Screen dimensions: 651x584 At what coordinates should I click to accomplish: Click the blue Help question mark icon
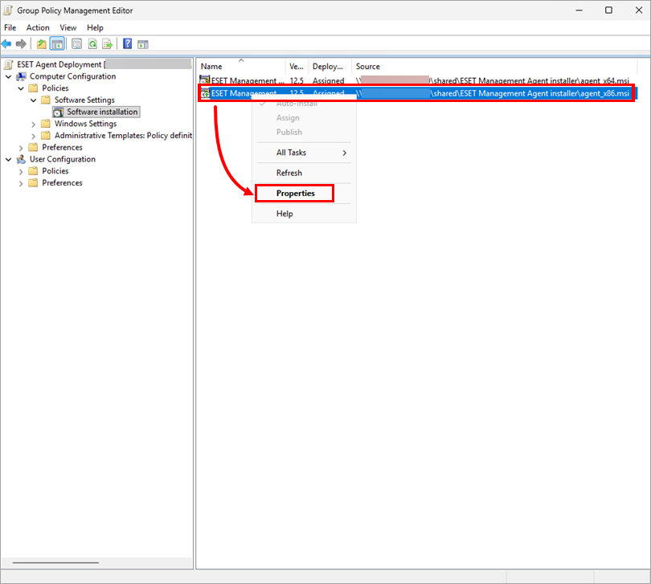point(127,43)
